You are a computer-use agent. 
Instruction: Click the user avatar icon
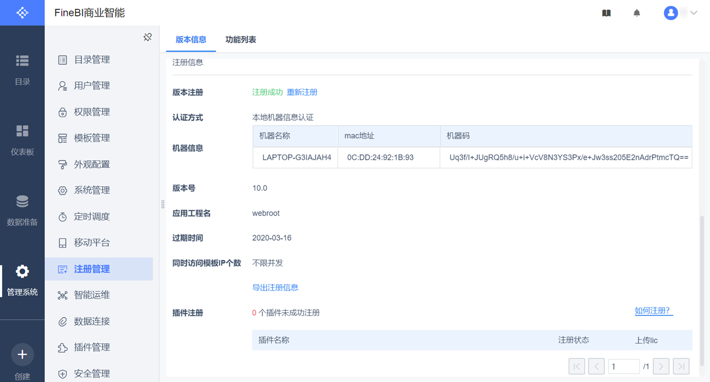[x=671, y=13]
